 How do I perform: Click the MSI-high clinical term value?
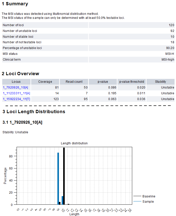(168, 60)
